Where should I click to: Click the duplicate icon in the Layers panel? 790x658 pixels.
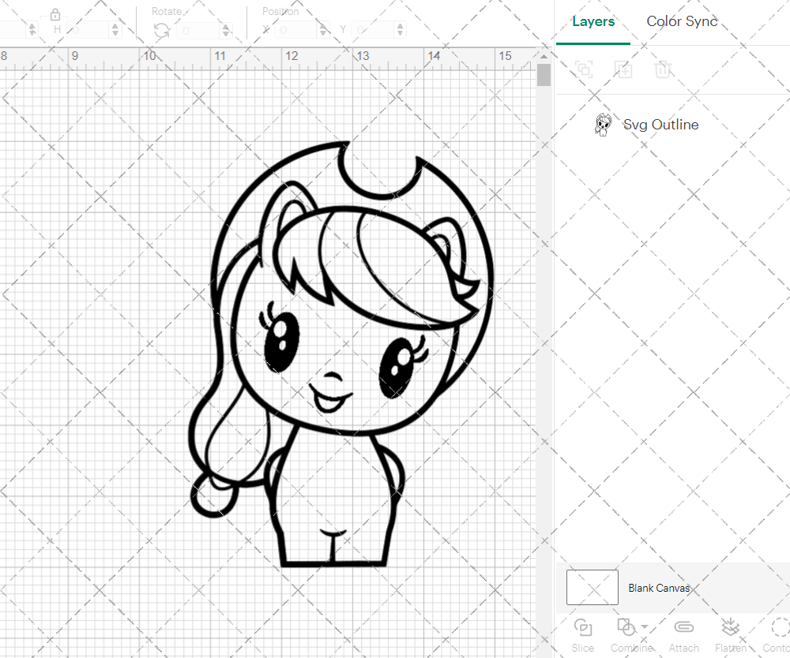(x=624, y=69)
